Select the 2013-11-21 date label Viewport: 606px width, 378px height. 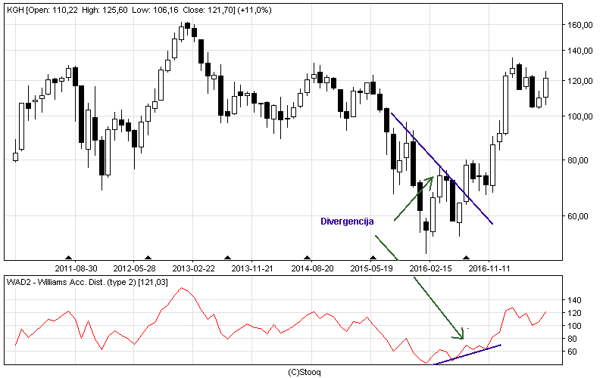pos(252,268)
